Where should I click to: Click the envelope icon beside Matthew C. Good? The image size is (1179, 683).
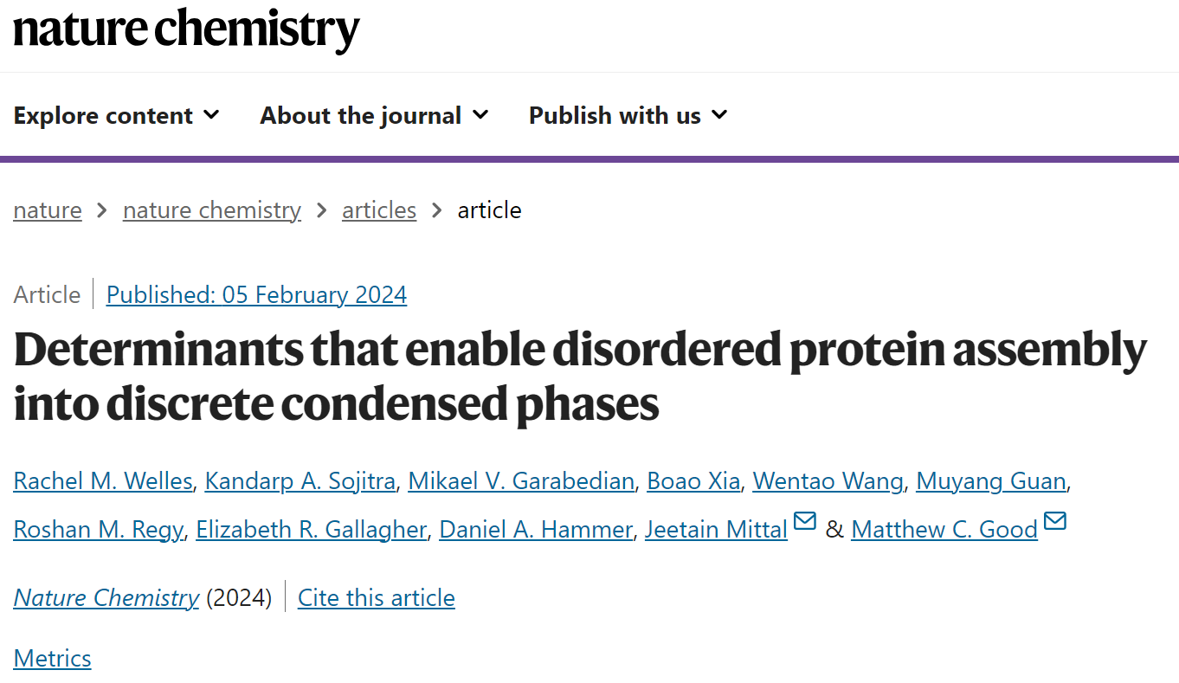tap(1055, 521)
